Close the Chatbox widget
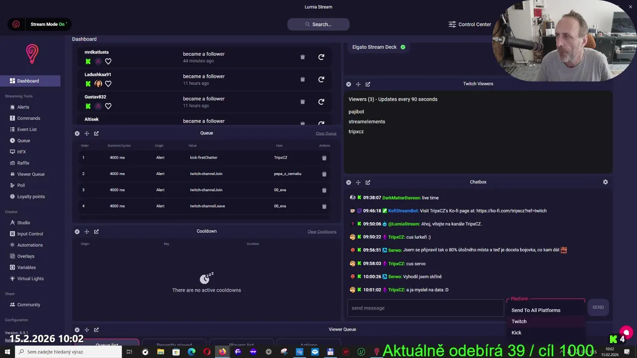Screen dimensions: 637x358 (x=348, y=182)
